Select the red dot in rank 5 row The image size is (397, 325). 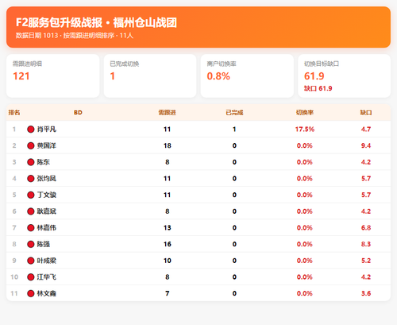click(31, 195)
